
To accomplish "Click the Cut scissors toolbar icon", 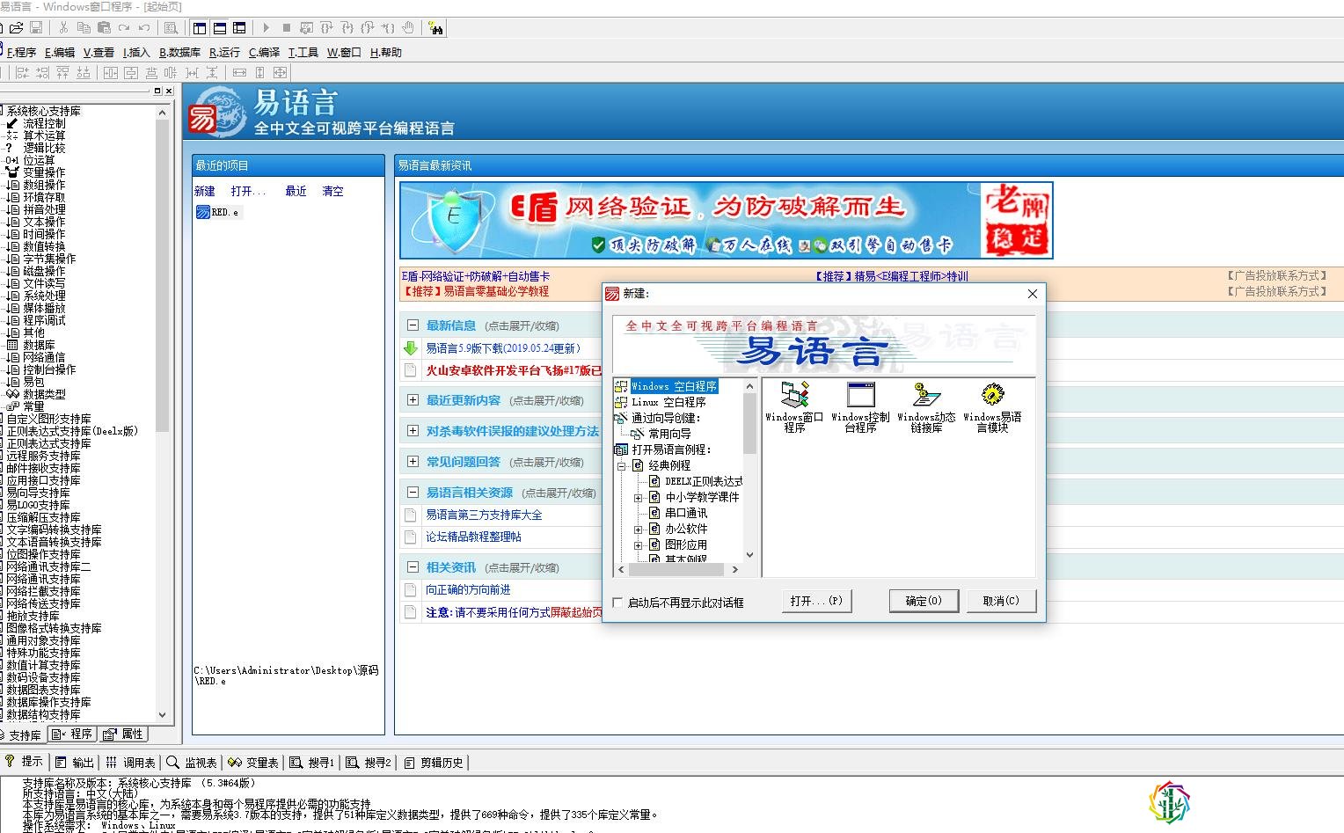I will coord(63,28).
